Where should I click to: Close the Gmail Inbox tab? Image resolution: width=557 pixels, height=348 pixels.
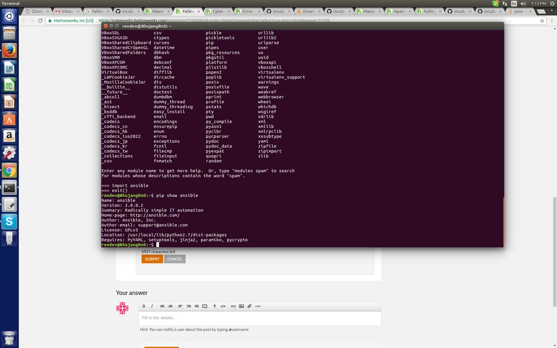pos(78,11)
